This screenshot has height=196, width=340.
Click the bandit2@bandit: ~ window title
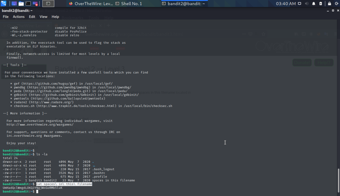17,10
